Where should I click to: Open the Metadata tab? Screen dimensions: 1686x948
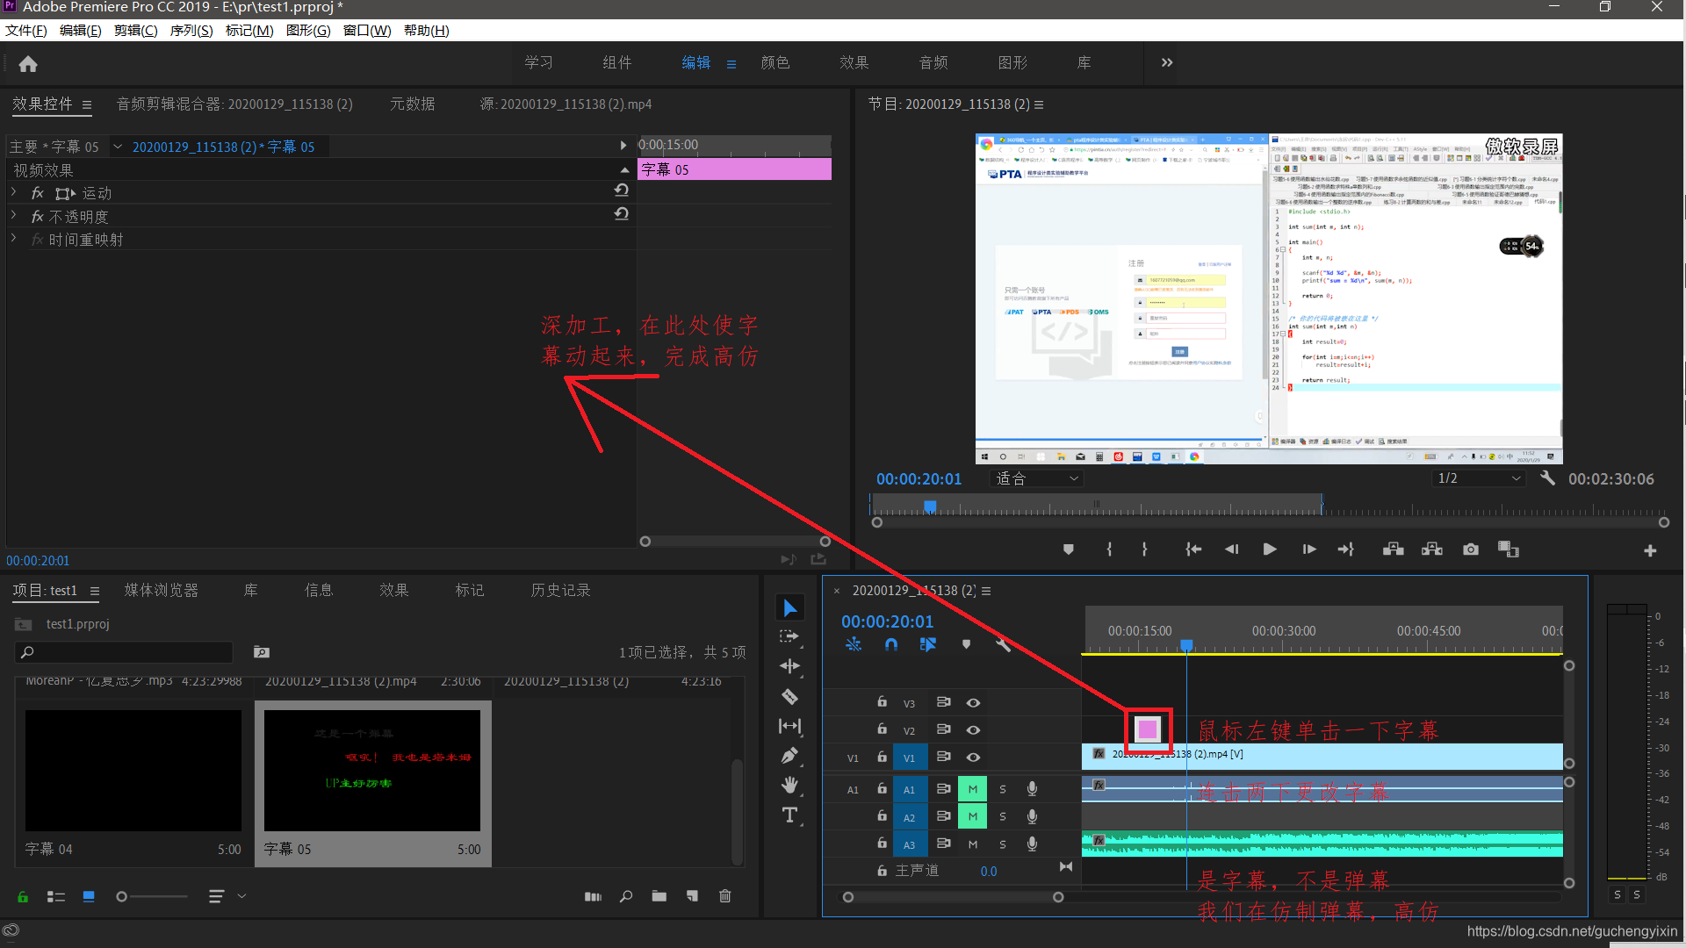(x=413, y=104)
